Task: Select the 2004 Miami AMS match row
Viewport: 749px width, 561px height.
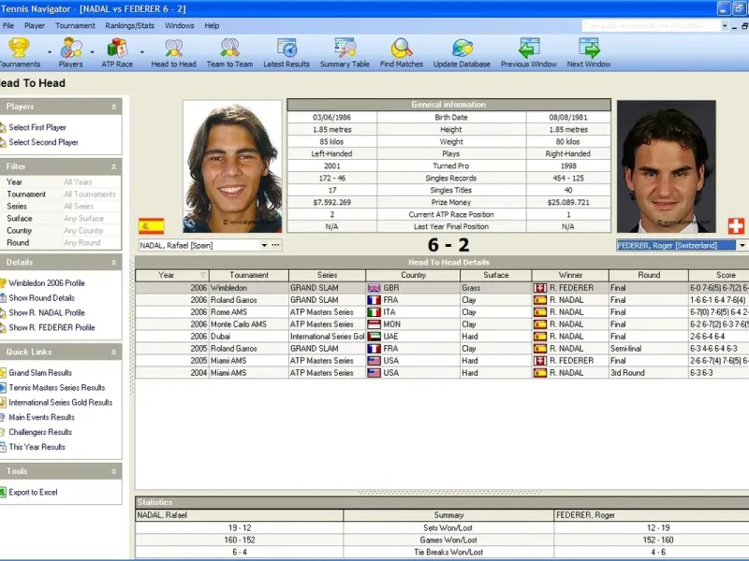Action: click(442, 373)
